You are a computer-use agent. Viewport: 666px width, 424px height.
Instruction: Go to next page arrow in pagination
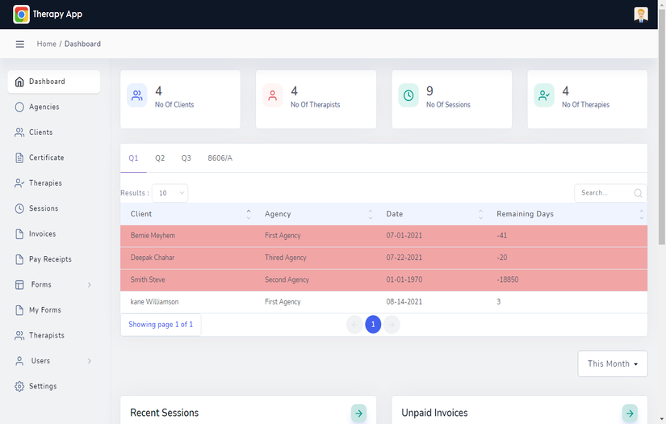tap(392, 325)
